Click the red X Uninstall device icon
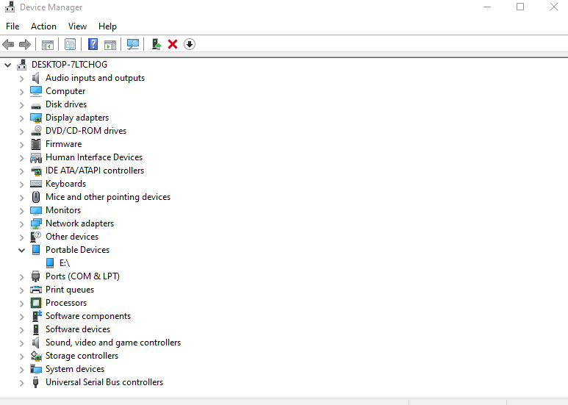 [x=173, y=44]
